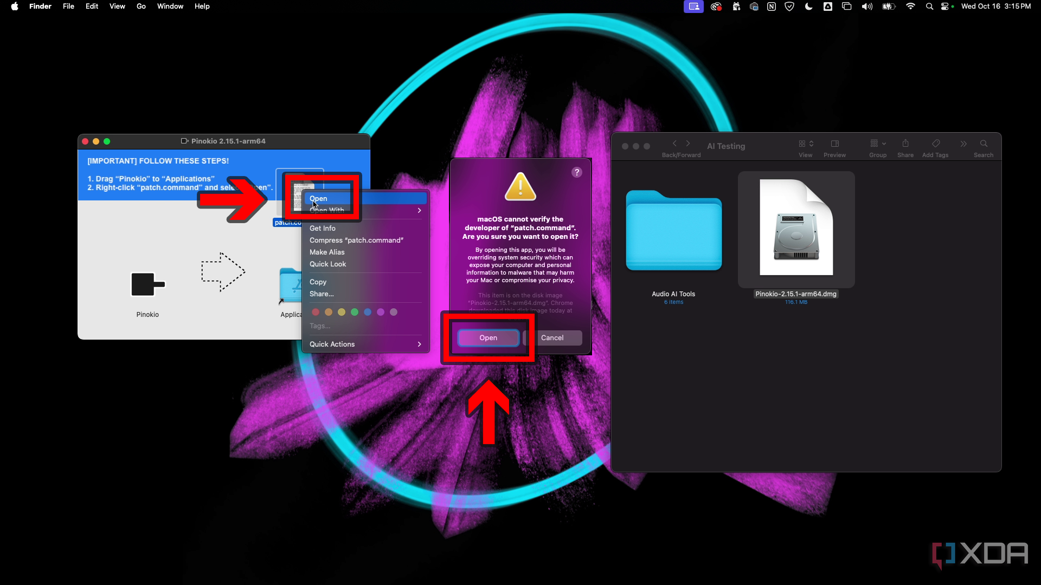Click Cancel in the security dialog
Viewport: 1041px width, 585px height.
[x=552, y=337]
